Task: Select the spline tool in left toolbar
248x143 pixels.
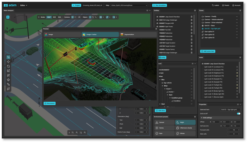Action: click(x=9, y=89)
